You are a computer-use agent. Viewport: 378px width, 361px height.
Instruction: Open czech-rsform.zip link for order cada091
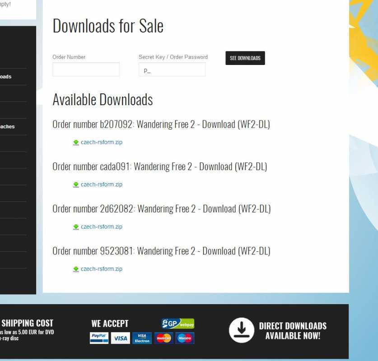pos(101,185)
